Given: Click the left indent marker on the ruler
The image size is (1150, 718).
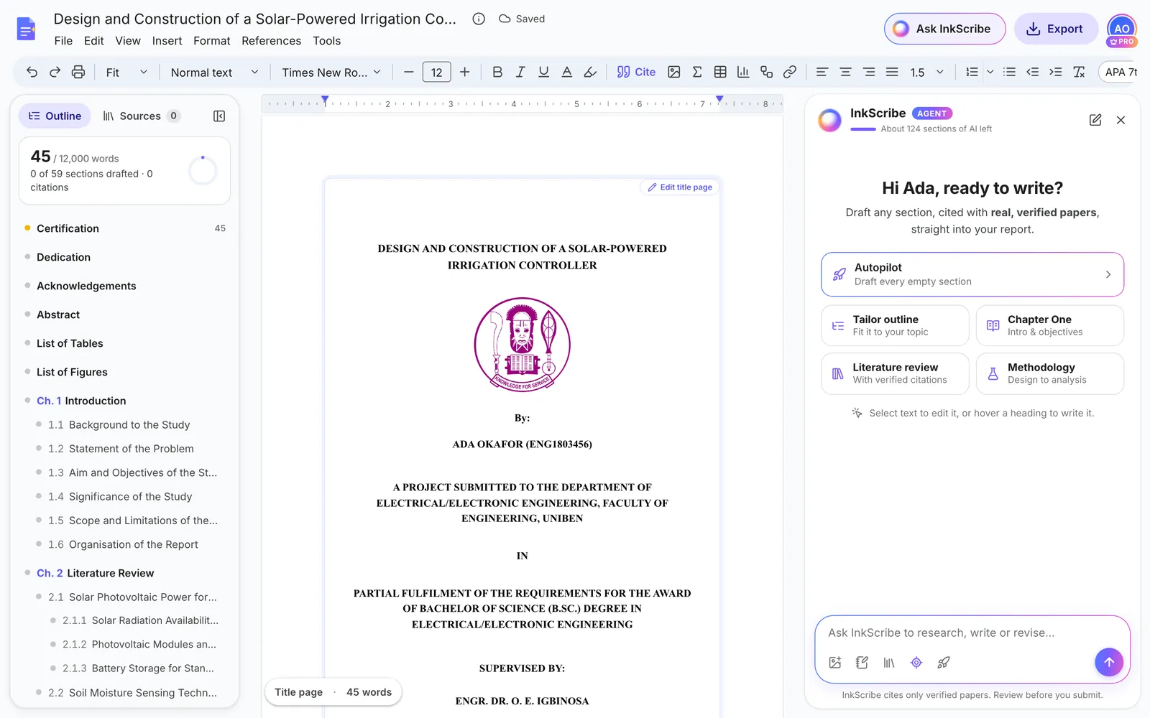Looking at the screenshot, I should [325, 100].
